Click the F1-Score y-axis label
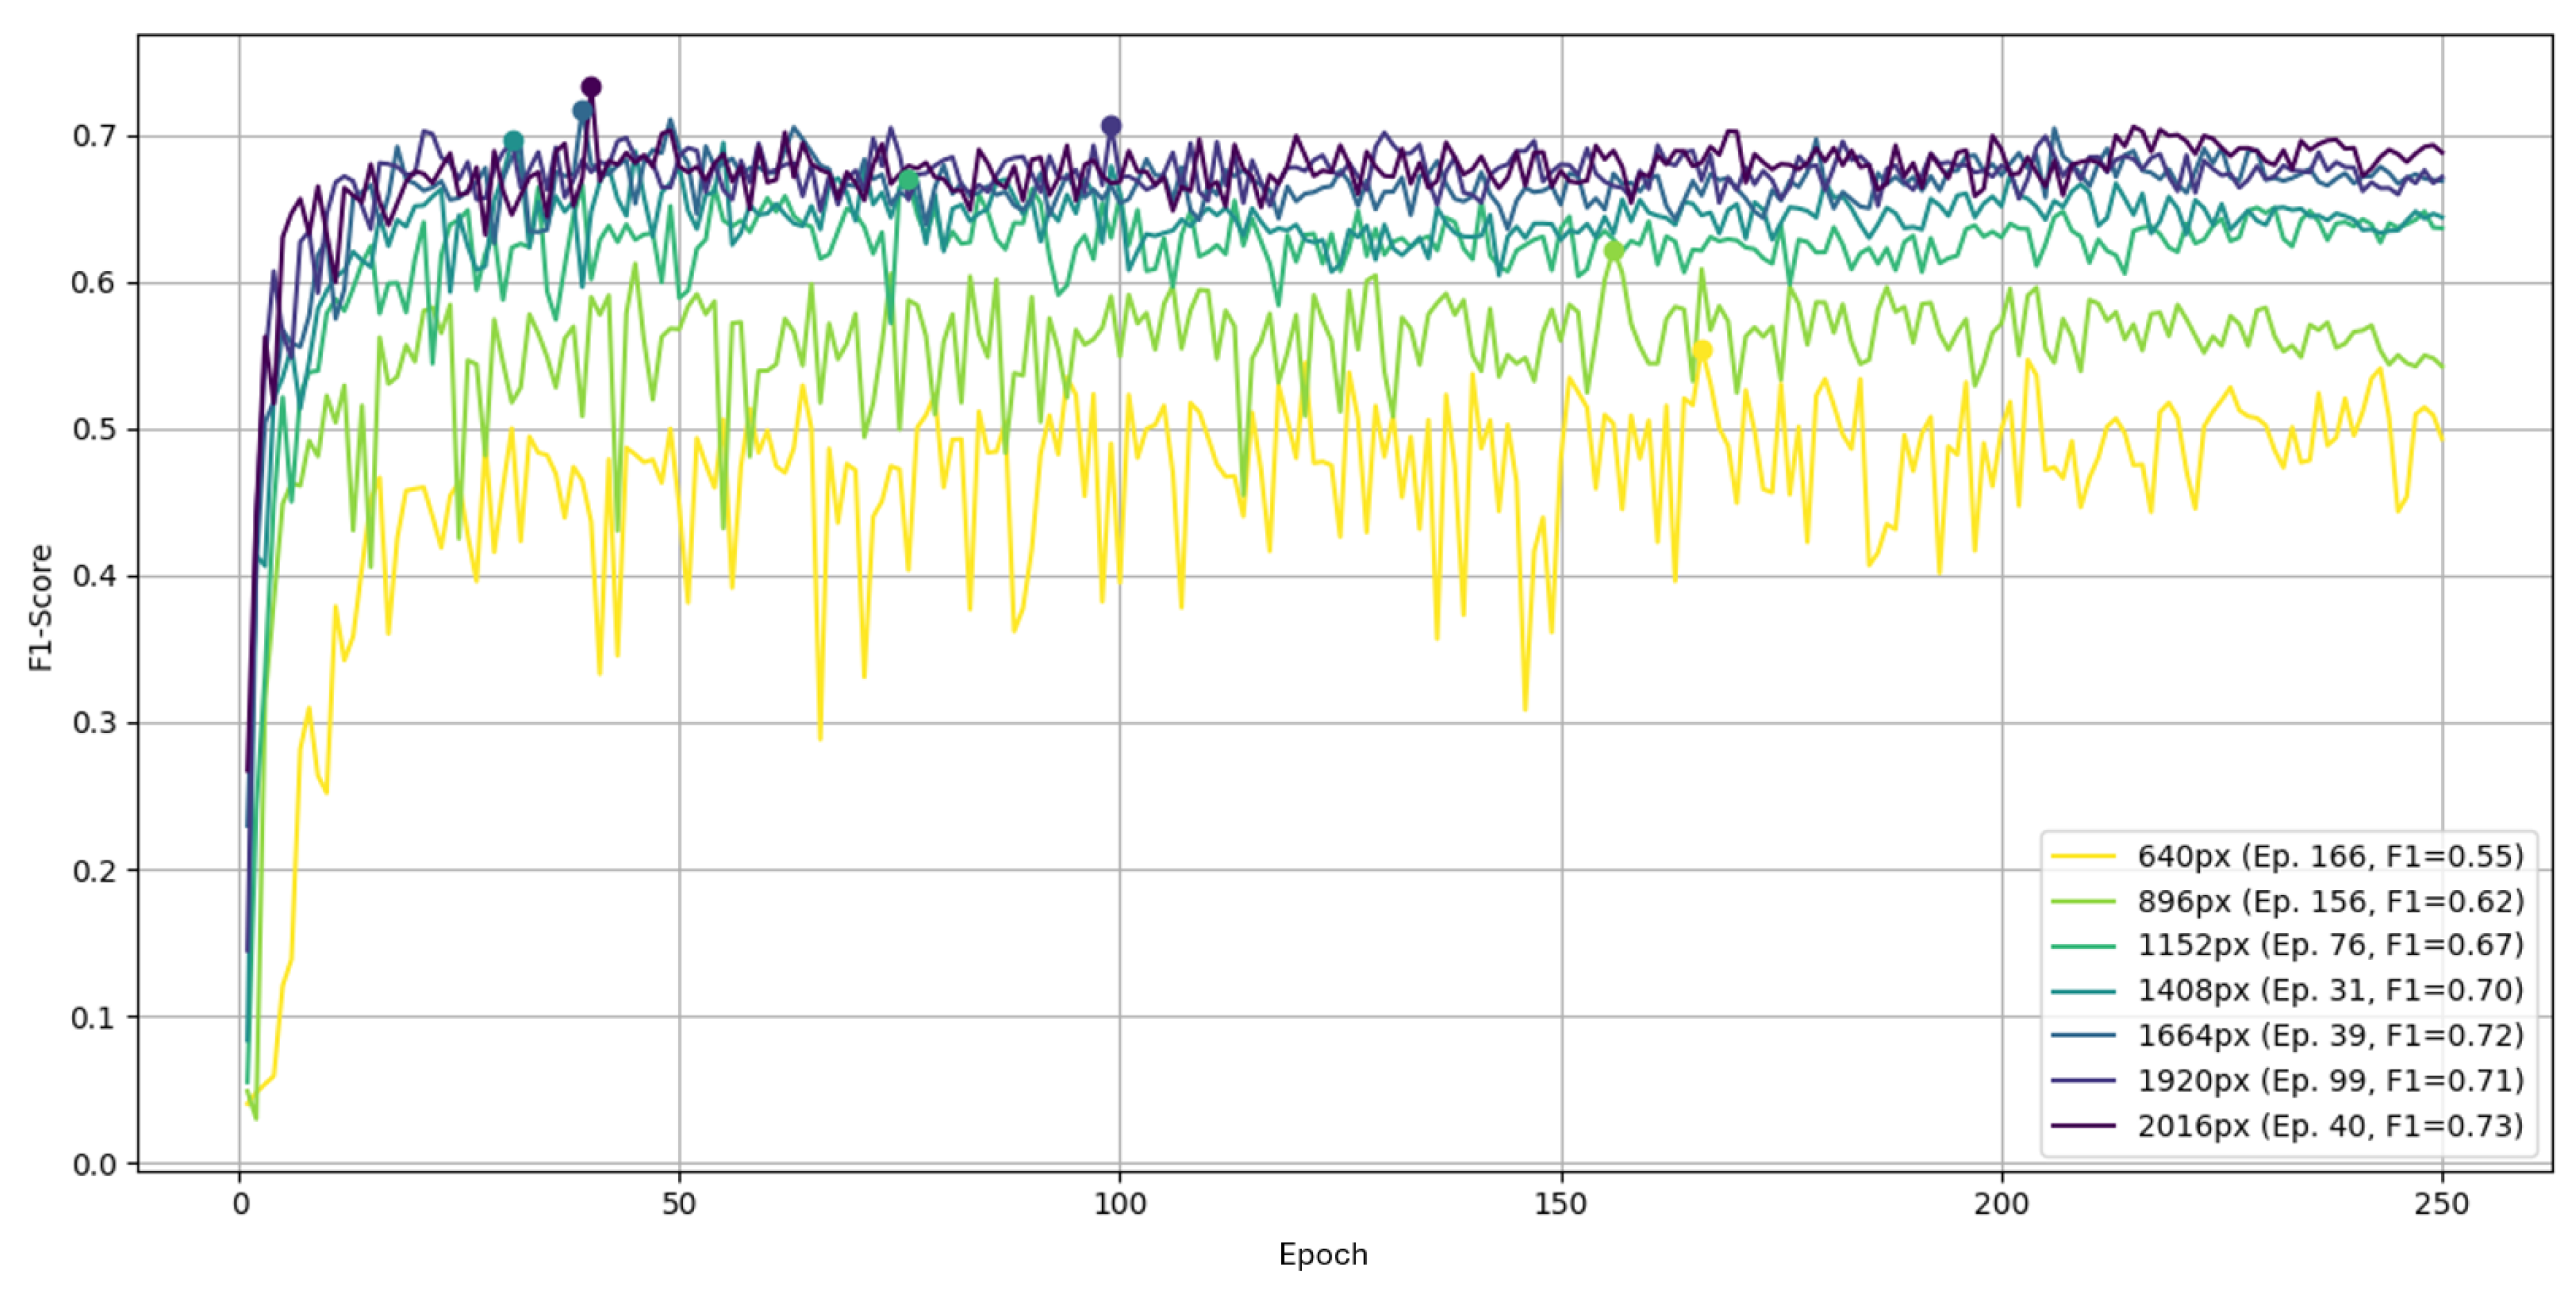 point(40,607)
